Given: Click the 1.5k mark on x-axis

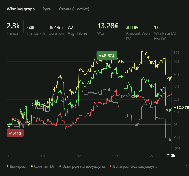Looking at the screenshot, I should coord(115,156).
